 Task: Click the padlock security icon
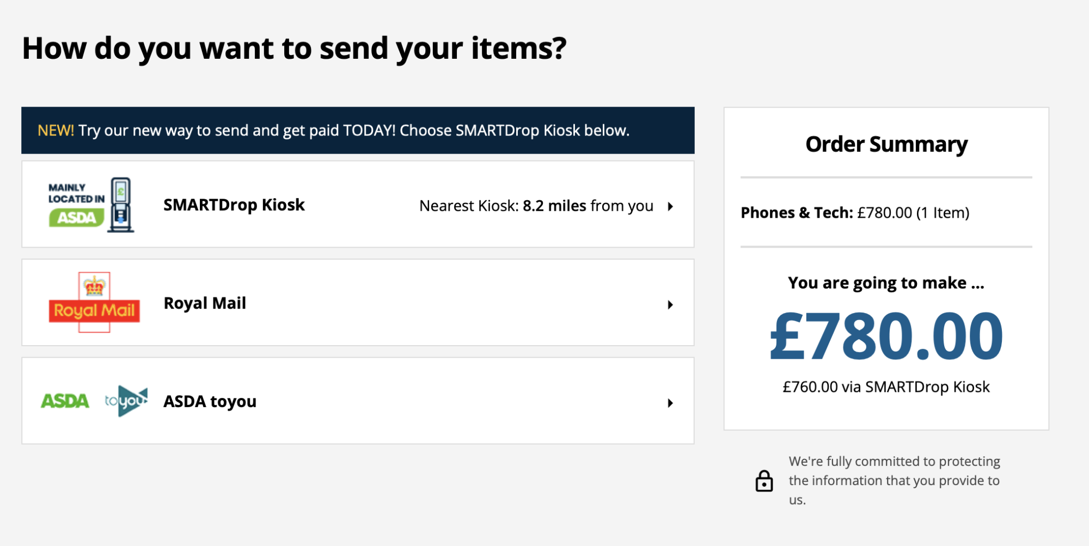[x=764, y=481]
